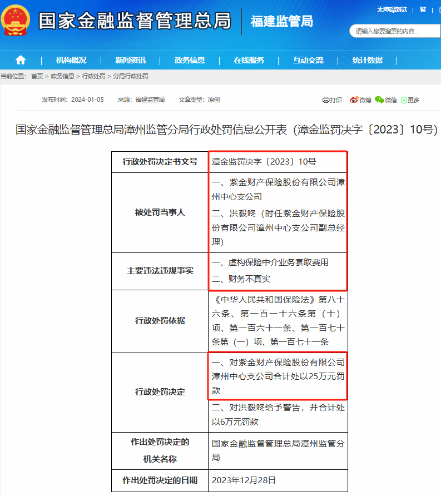Go to 行政处罚 in the breadcrumb

tap(93, 76)
